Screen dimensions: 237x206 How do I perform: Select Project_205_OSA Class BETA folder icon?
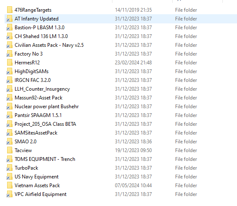(x=10, y=124)
